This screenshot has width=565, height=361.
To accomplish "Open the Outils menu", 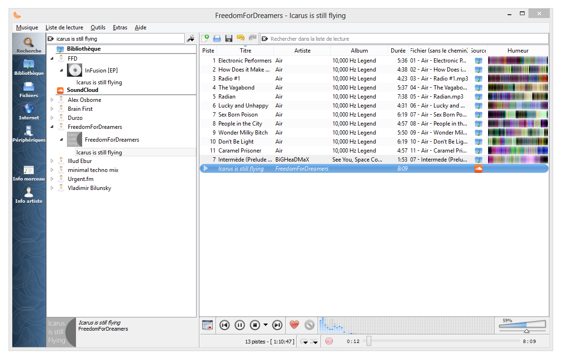I will point(98,27).
